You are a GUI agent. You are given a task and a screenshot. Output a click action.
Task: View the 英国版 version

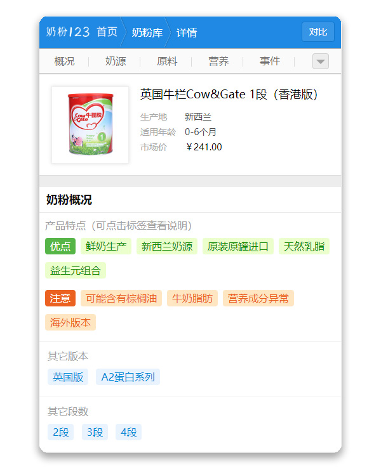(x=68, y=377)
